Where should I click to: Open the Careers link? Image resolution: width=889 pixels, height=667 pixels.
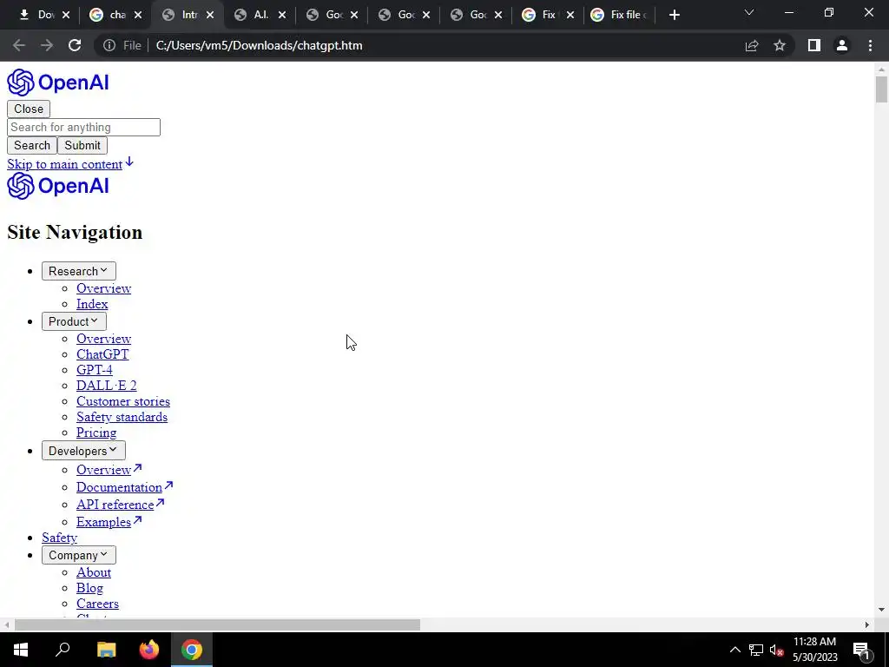[97, 604]
